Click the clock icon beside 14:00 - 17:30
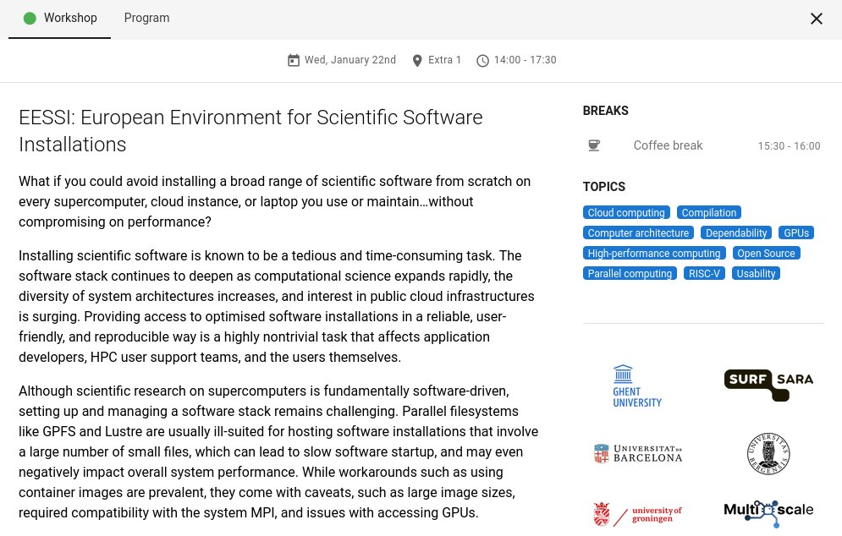 tap(482, 60)
